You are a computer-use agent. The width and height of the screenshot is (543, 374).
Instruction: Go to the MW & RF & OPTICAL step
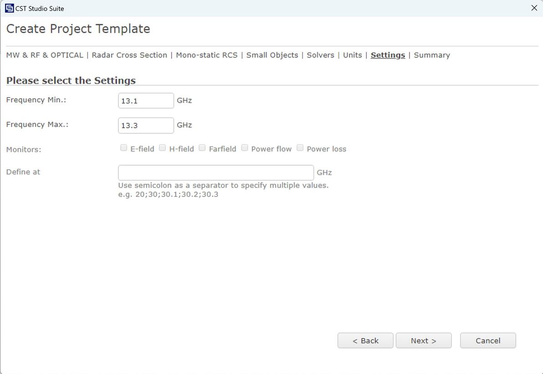point(45,55)
